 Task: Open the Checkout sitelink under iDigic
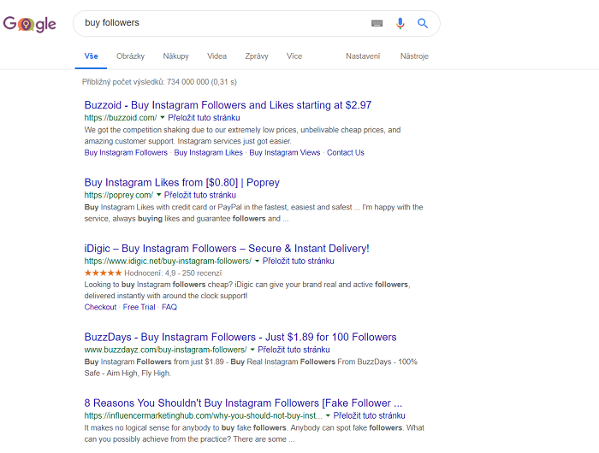[x=100, y=307]
